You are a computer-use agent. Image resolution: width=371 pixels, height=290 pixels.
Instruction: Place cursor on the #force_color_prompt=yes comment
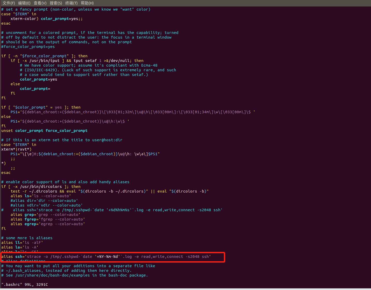tap(28, 46)
